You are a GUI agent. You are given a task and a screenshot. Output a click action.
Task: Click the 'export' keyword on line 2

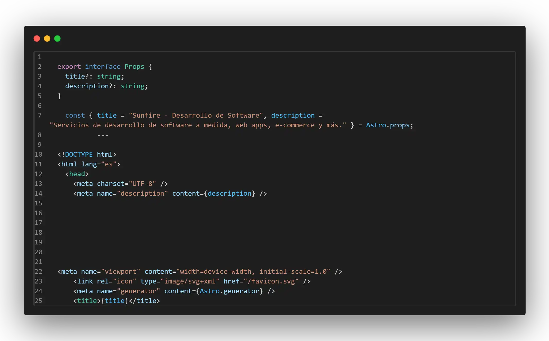69,67
